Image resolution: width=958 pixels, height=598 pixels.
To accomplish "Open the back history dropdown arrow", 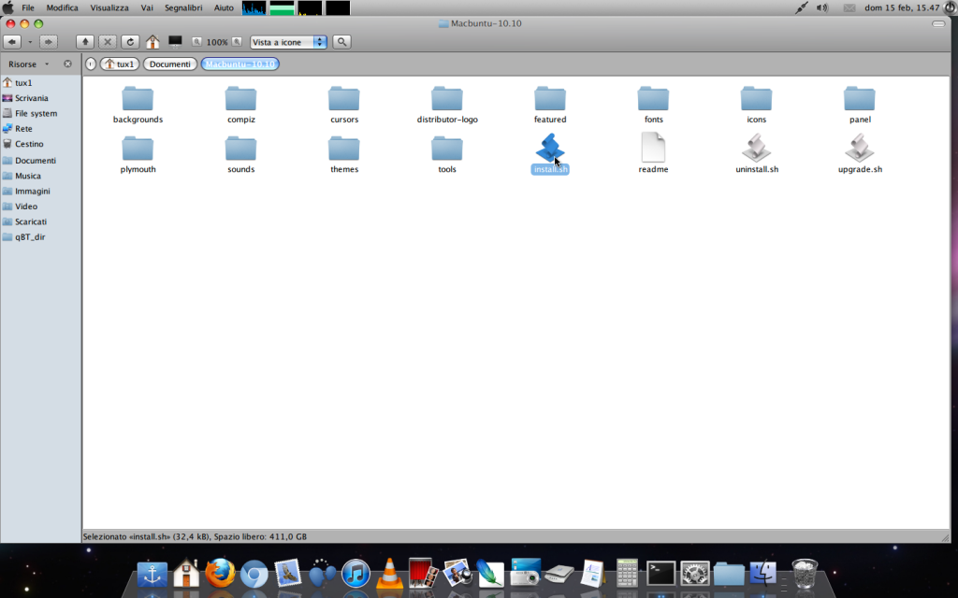I will point(30,42).
